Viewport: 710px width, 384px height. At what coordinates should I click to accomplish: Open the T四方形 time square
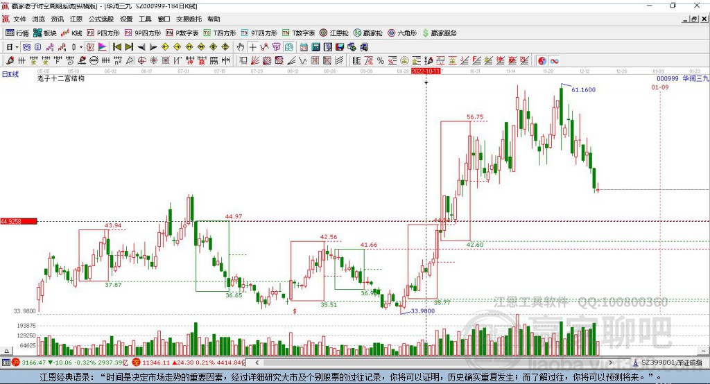[220, 33]
